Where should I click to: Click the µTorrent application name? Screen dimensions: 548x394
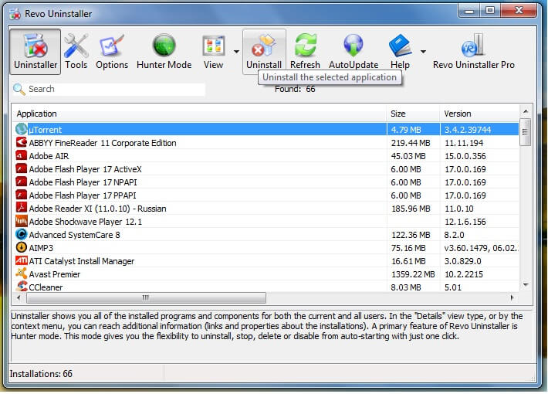[45, 130]
